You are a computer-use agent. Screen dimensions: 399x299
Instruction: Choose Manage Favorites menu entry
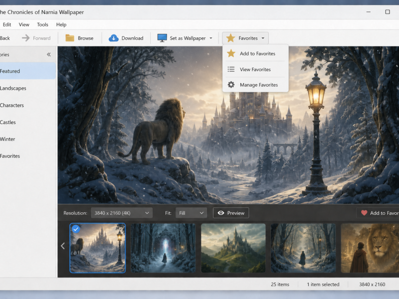click(x=255, y=85)
